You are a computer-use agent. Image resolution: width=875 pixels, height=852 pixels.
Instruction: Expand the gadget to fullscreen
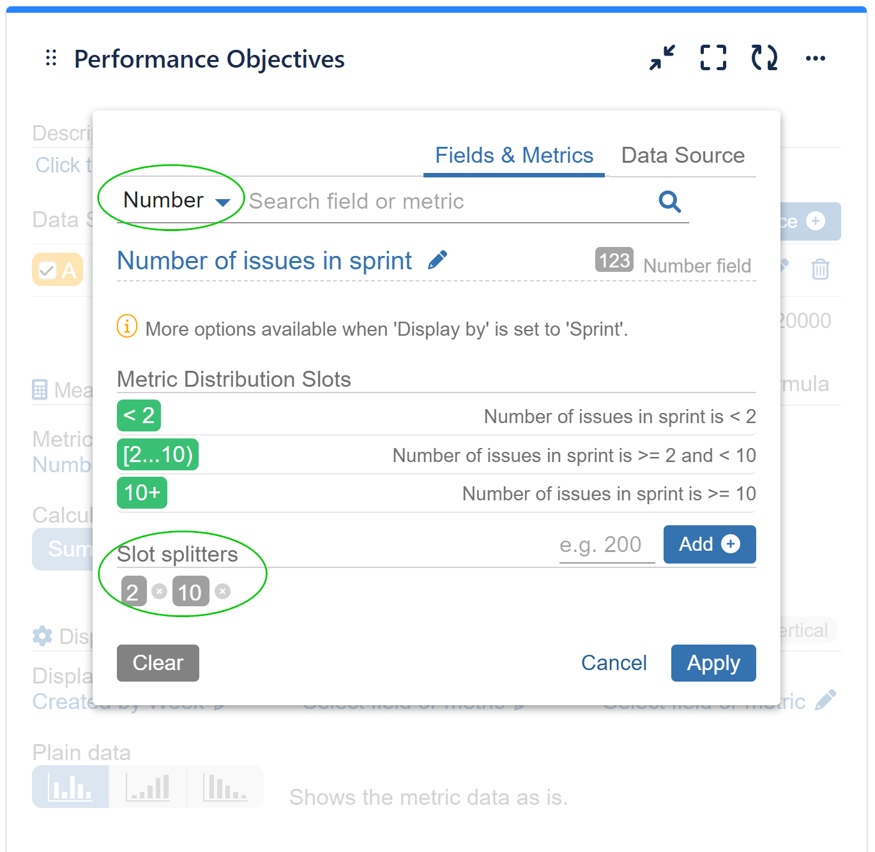click(x=713, y=58)
